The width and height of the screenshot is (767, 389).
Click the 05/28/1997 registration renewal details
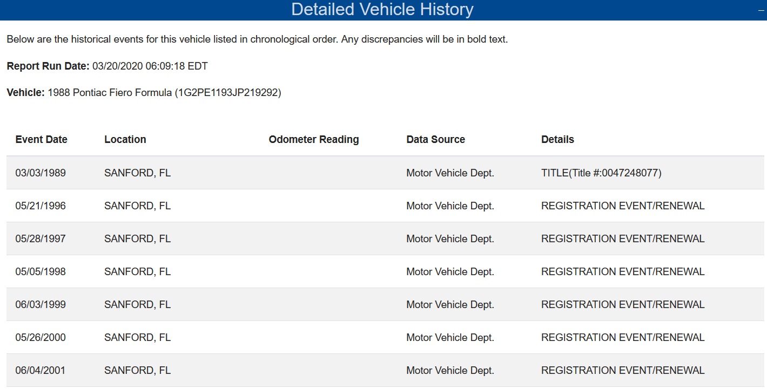pyautogui.click(x=623, y=239)
